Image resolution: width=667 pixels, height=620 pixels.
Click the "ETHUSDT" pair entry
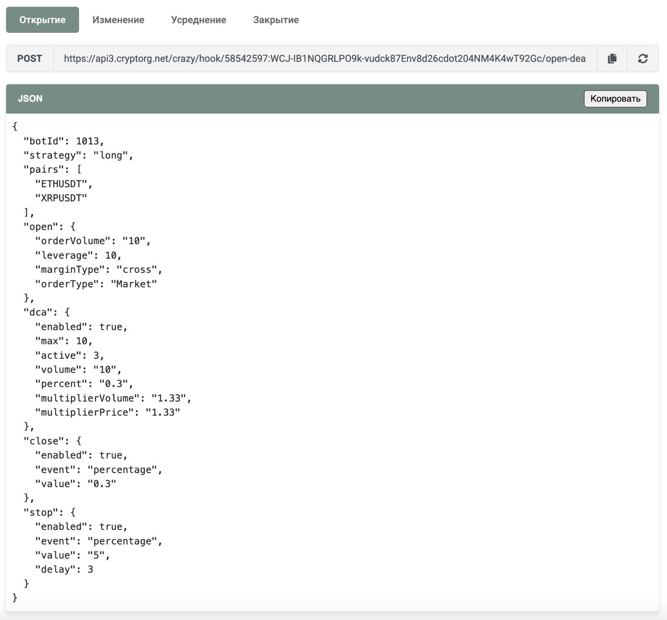[64, 184]
